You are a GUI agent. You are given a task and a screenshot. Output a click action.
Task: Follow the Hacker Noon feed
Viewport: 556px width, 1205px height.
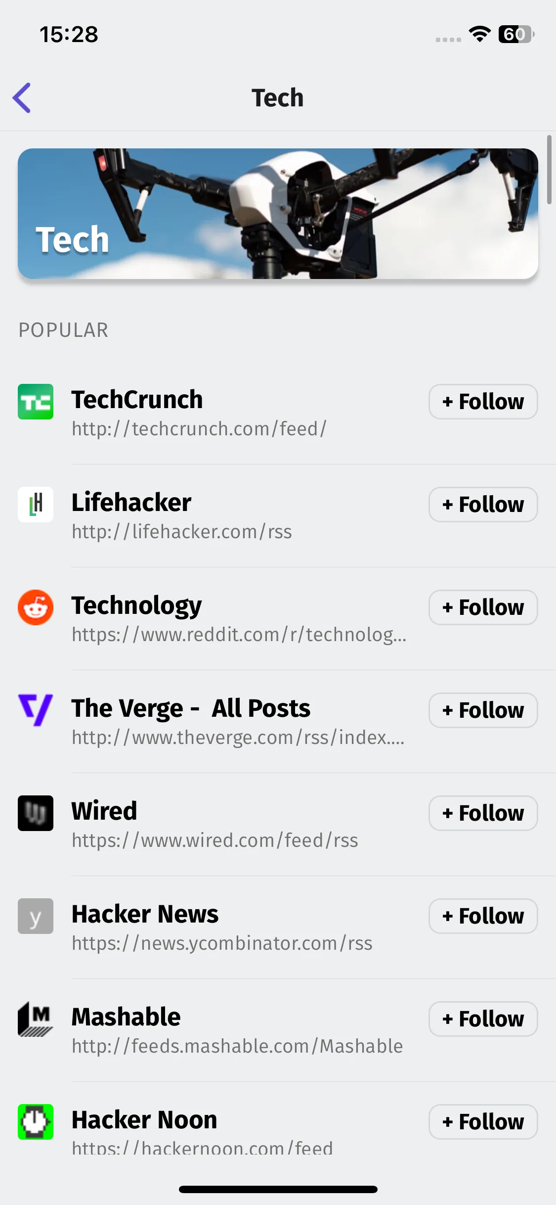483,1122
